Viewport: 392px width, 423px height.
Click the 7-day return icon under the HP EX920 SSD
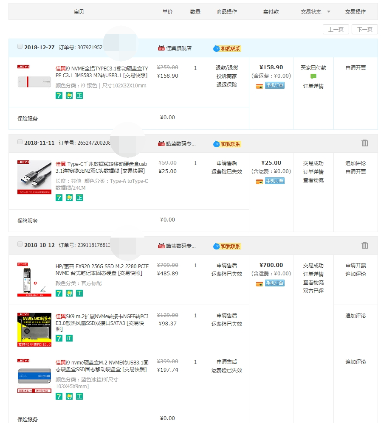click(59, 293)
